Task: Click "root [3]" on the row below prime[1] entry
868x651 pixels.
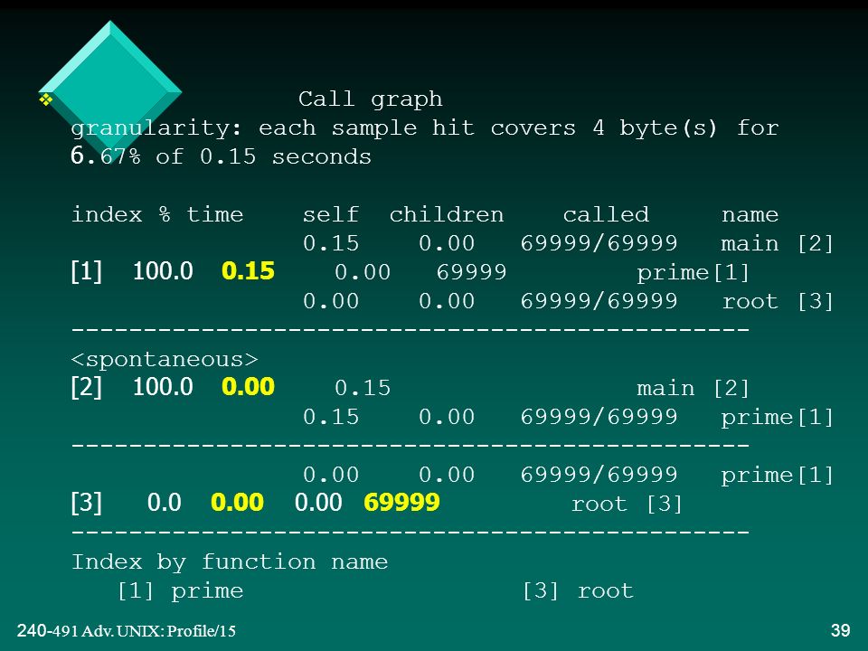Action: click(778, 302)
